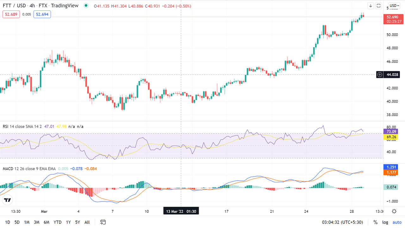Click the 24 date label on time axis
Screen dimensions: 405x228
[306, 211]
